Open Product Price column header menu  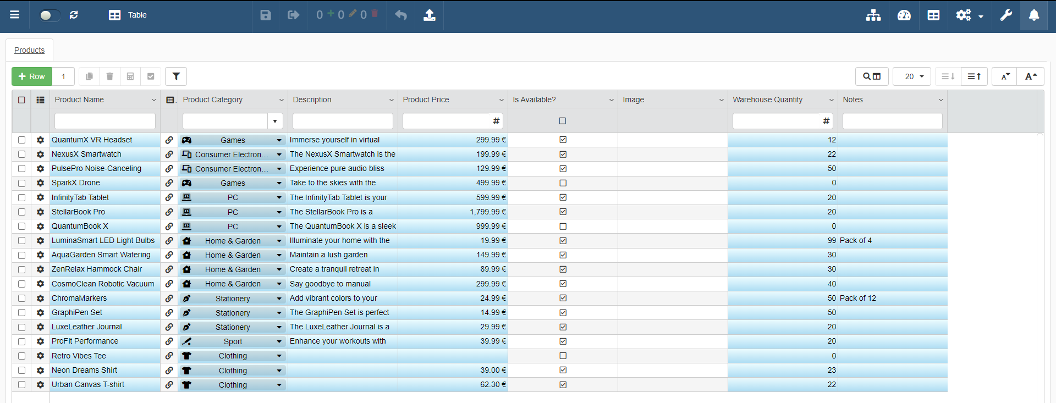501,100
